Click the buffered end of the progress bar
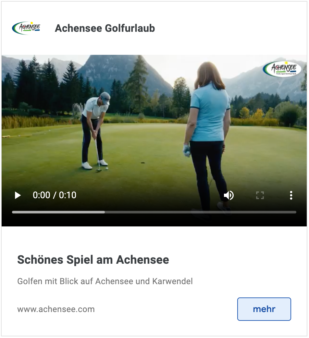Screen dimensions: 309x338 click(105, 212)
